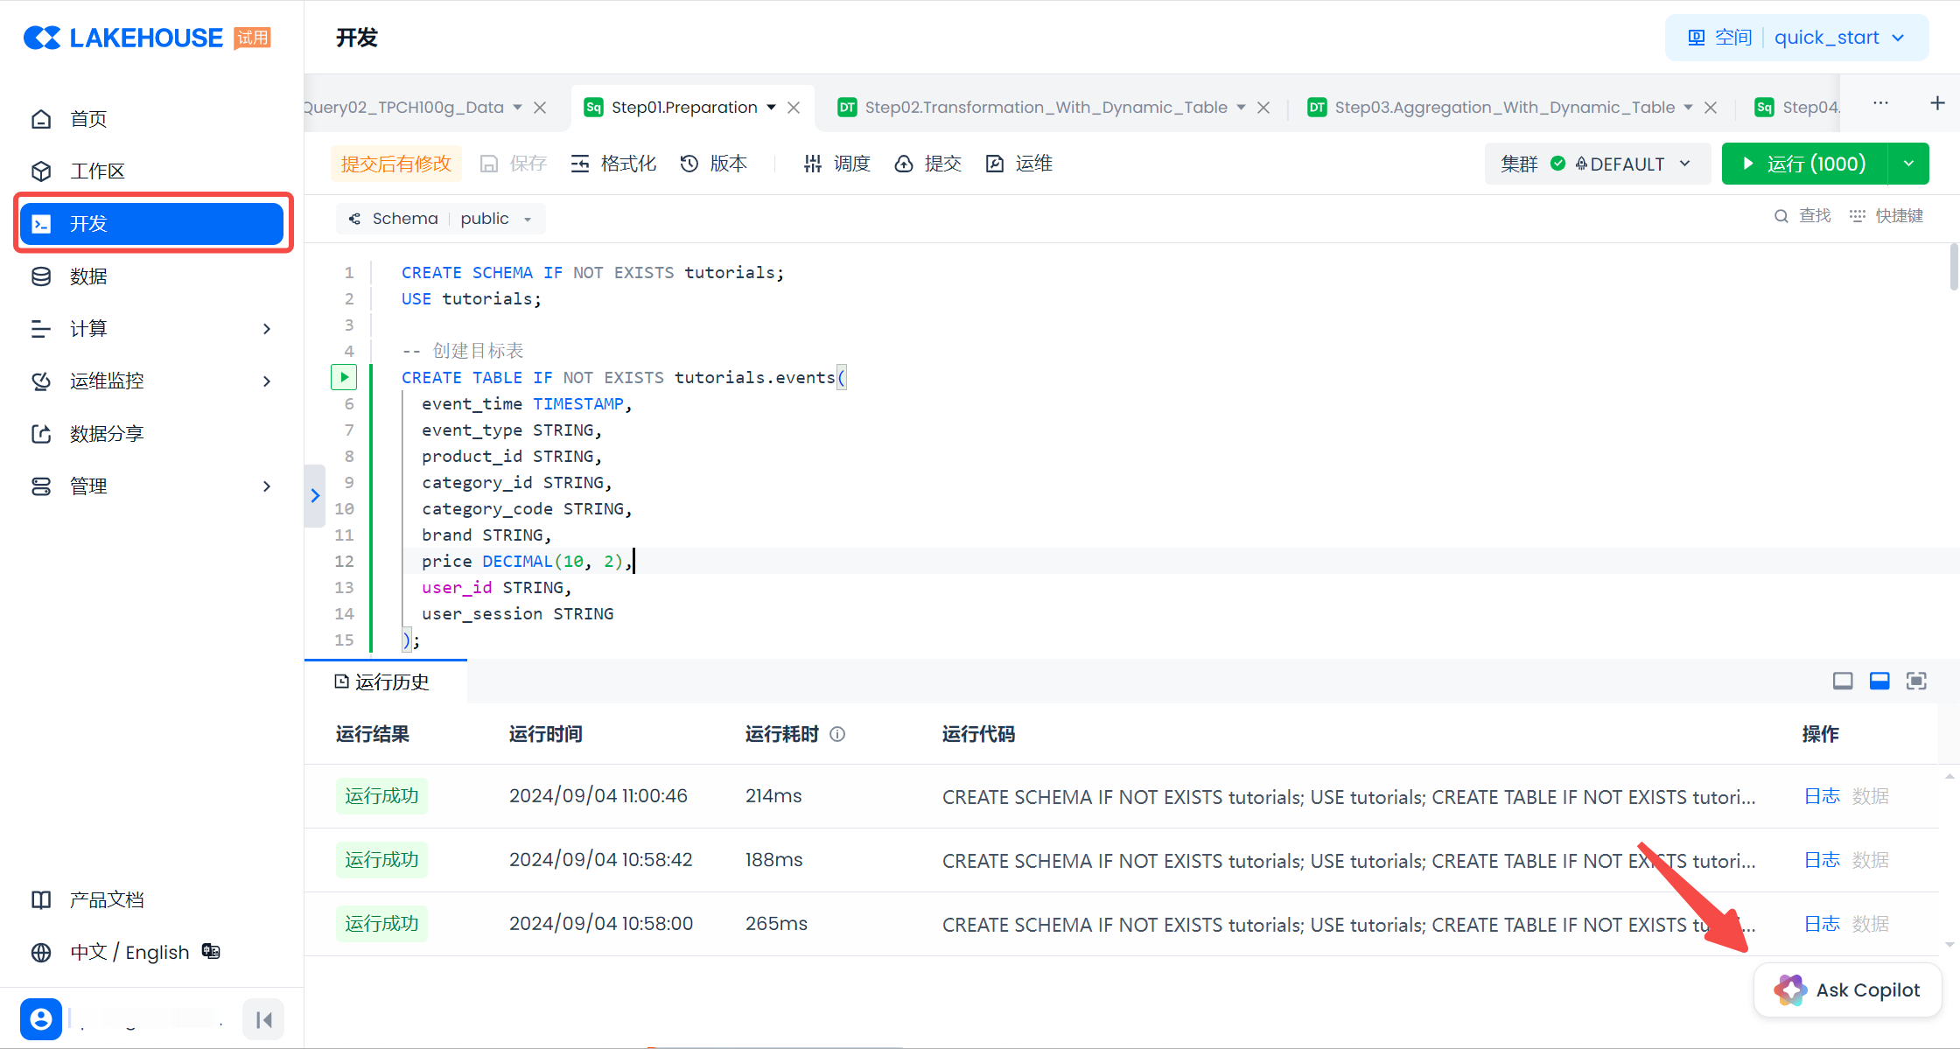Collapse the left sidebar navigation
This screenshot has height=1049, width=1960.
click(263, 1019)
